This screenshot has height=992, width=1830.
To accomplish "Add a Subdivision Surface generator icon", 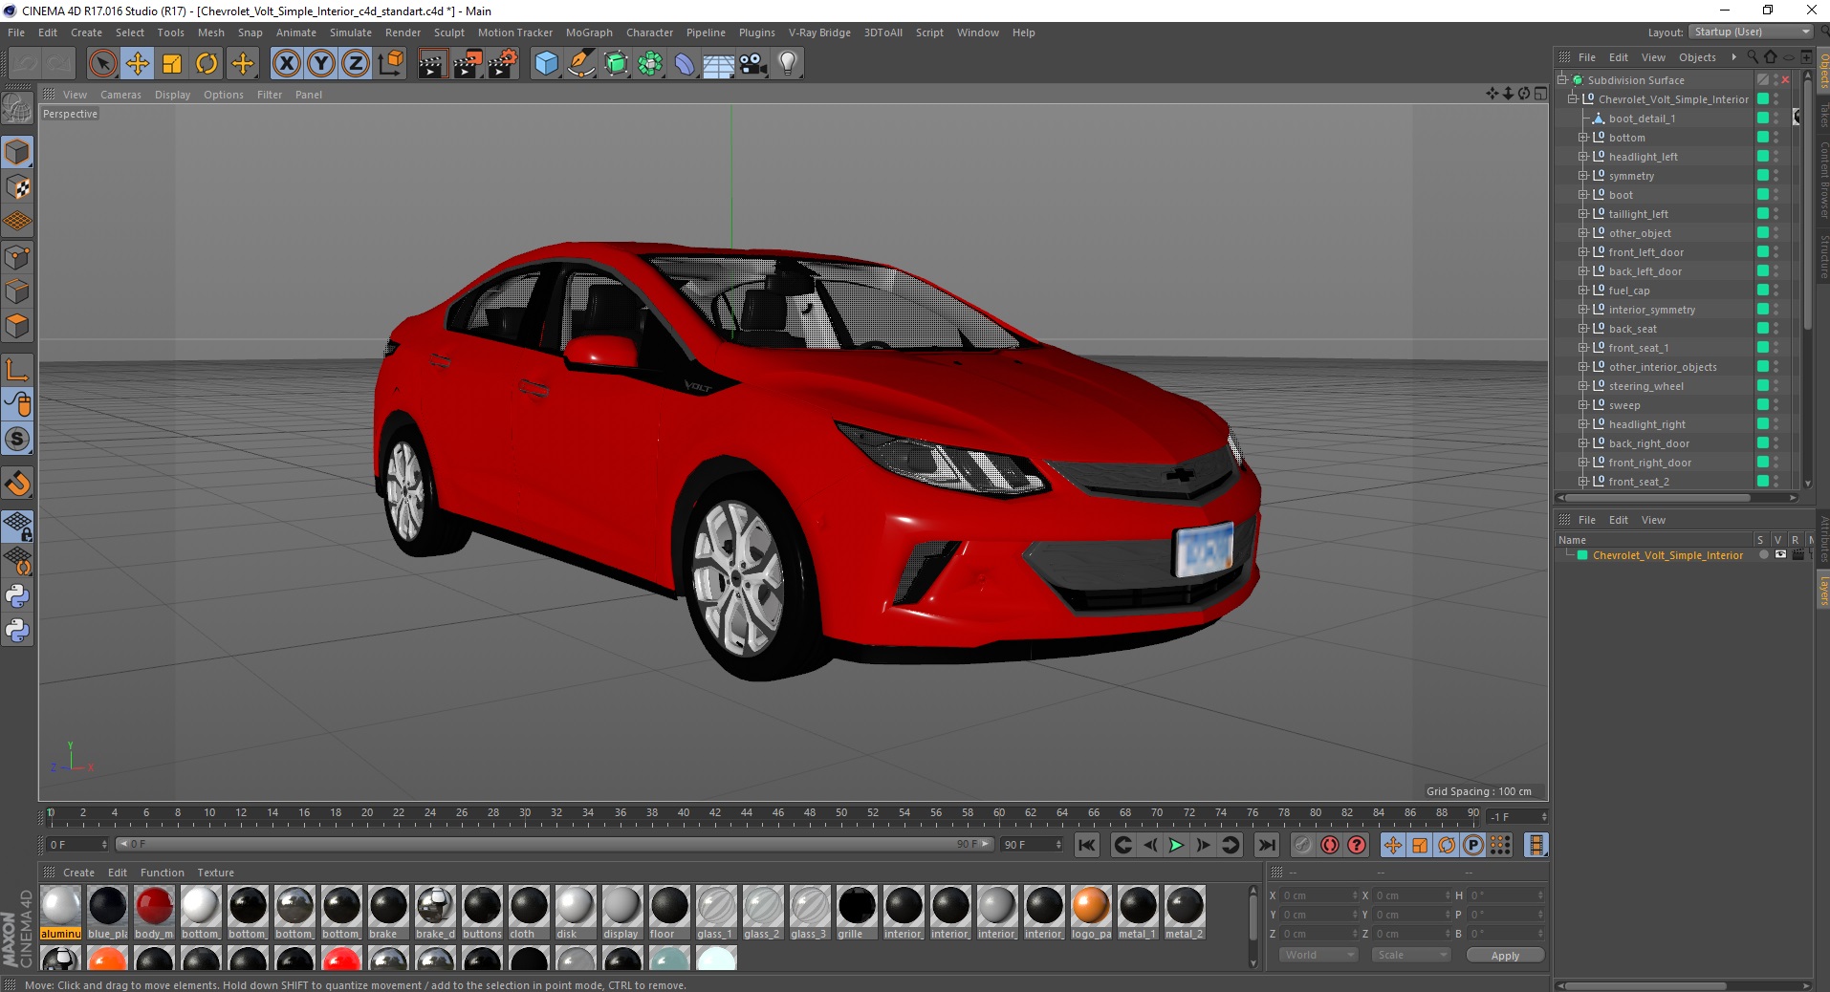I will click(x=616, y=64).
